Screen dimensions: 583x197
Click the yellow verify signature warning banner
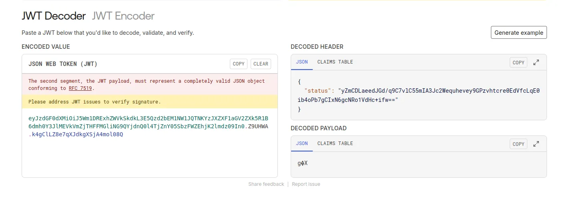pos(149,102)
